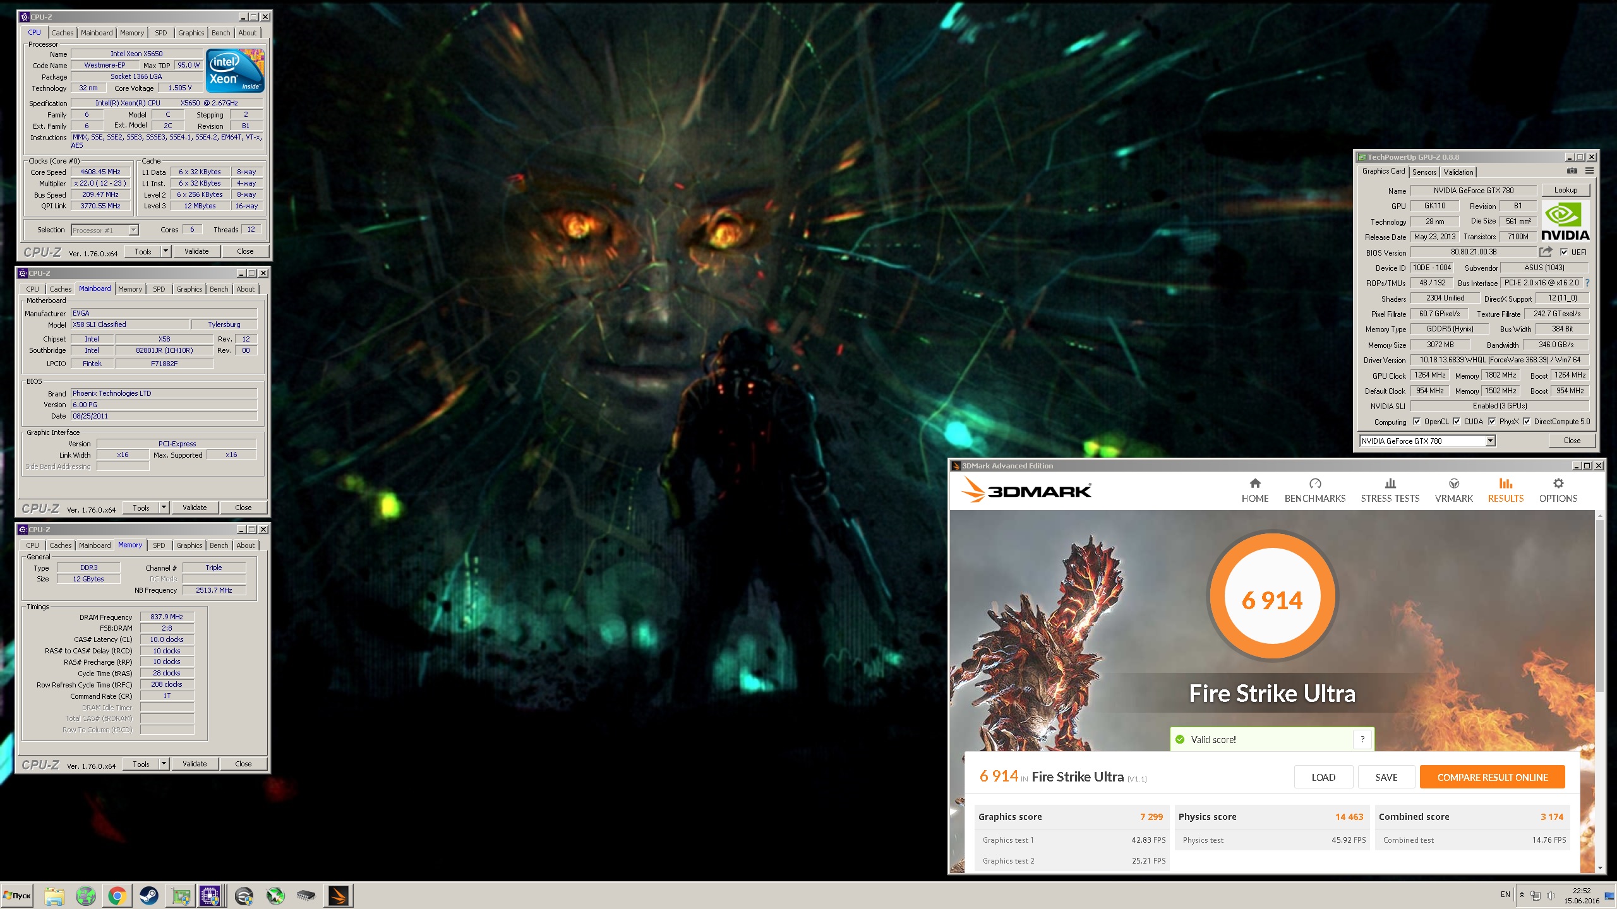
Task: Click the 3DMark vertical scrollbar thumb
Action: [x=1600, y=606]
